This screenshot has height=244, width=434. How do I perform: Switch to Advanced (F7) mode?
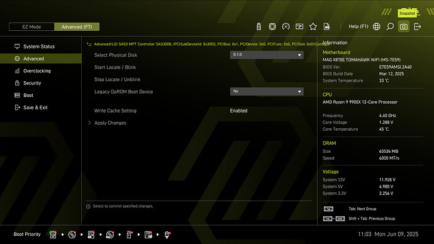pos(77,27)
